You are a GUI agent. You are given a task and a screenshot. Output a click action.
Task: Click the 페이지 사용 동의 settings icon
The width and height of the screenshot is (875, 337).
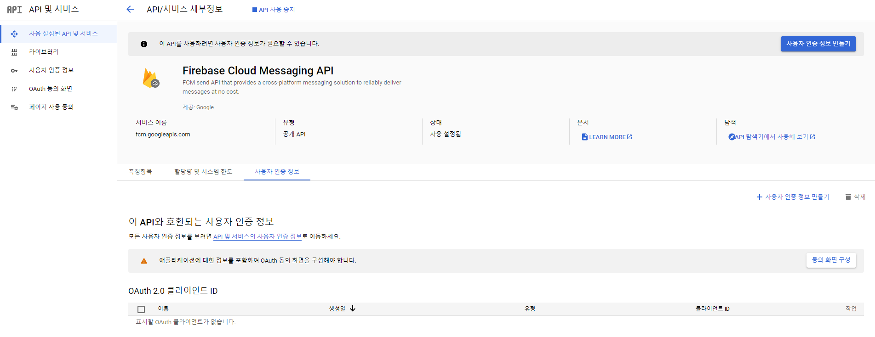pos(14,107)
